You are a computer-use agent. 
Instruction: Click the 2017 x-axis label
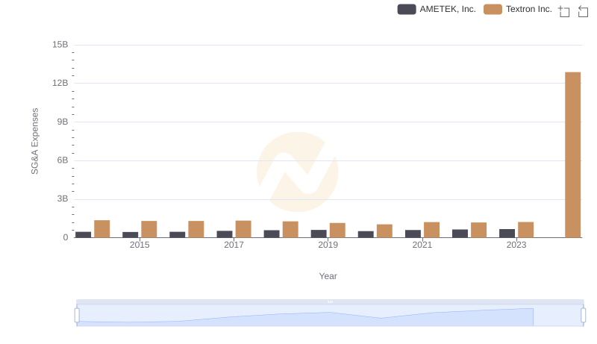tap(234, 245)
